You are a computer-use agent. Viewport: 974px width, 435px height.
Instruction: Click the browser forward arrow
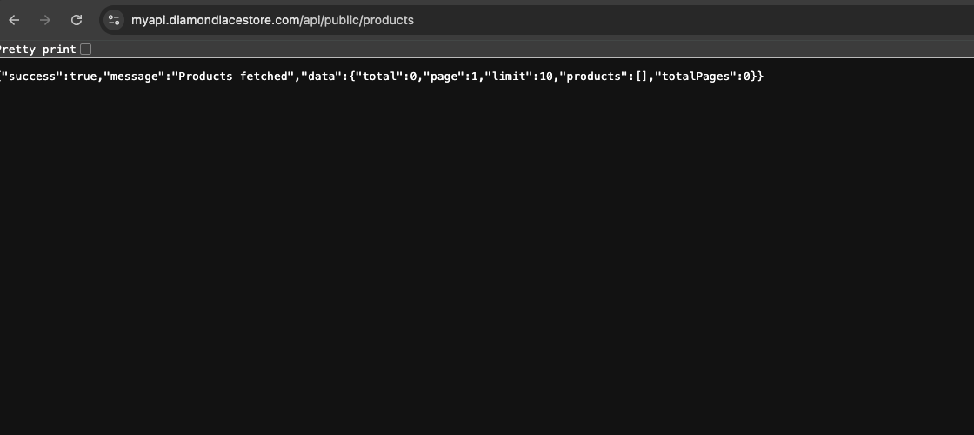pyautogui.click(x=45, y=20)
